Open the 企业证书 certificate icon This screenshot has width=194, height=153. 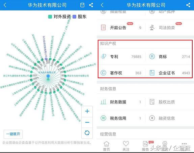[152, 73]
